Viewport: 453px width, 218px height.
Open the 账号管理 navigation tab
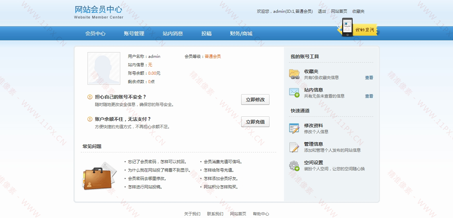pos(134,34)
